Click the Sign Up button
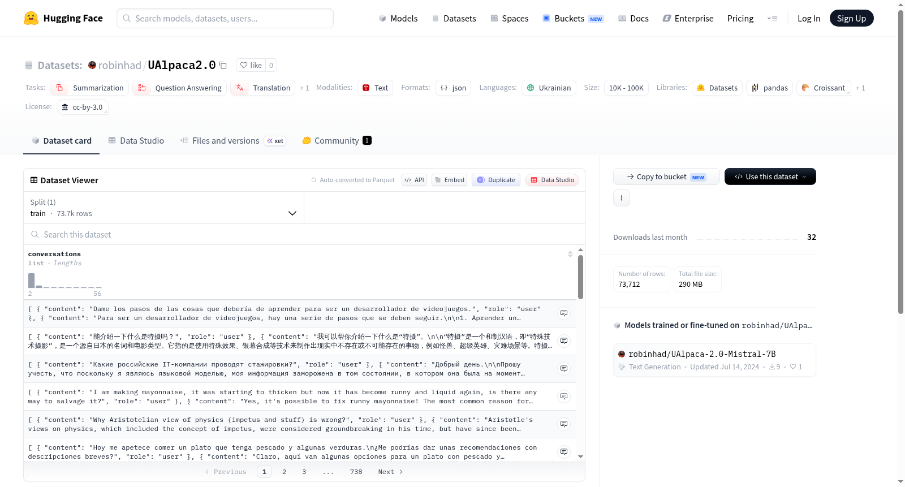905x487 pixels. point(851,18)
